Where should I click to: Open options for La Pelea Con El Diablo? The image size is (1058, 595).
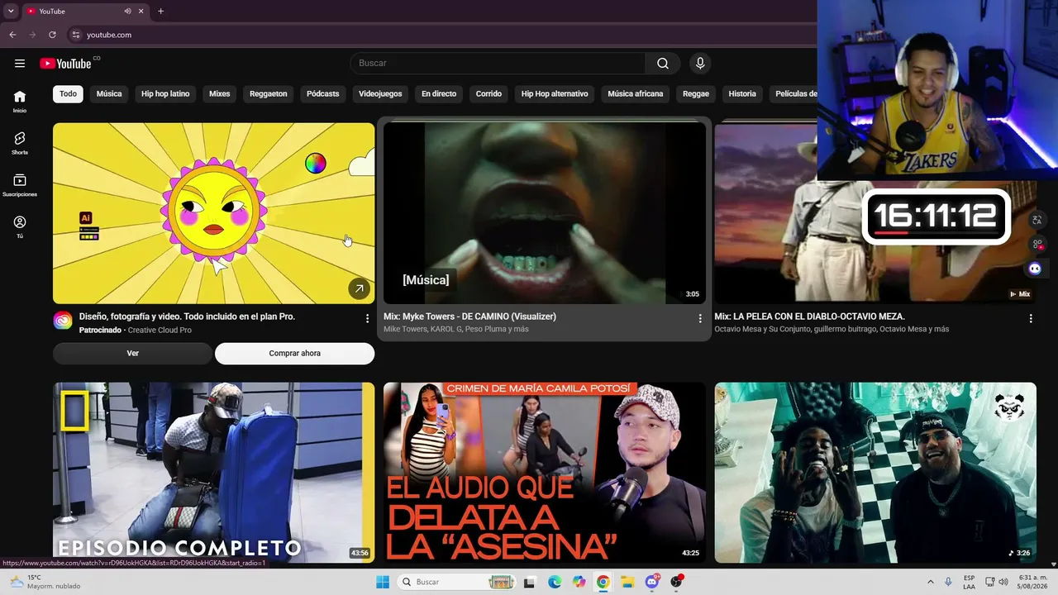point(1031,318)
